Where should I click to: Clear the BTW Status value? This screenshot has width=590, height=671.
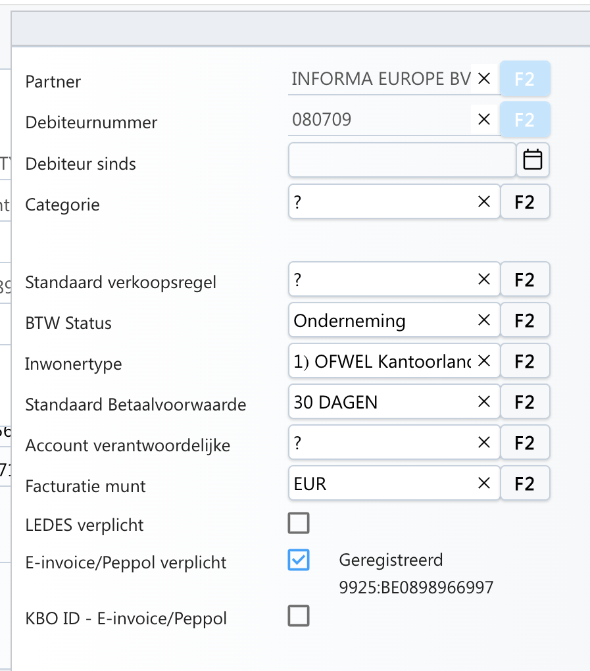pos(484,320)
